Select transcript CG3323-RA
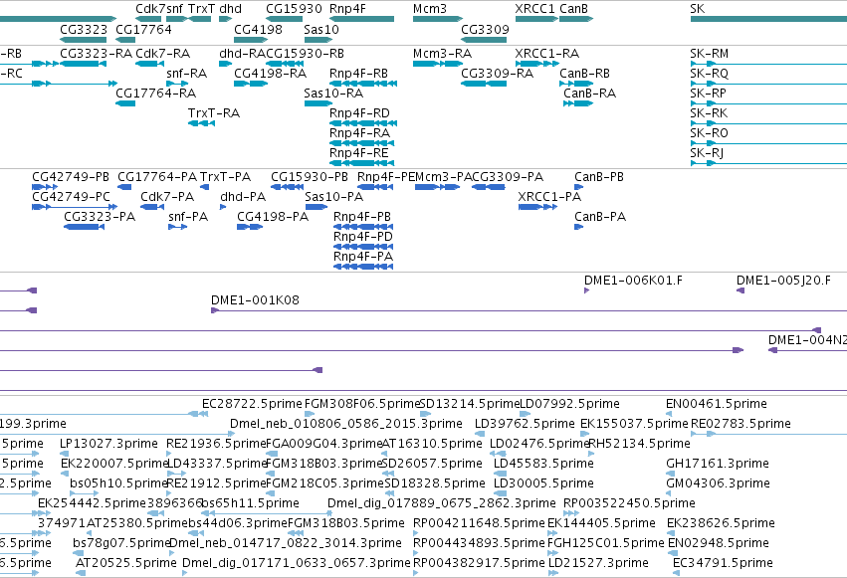Viewport: 847px width, 578px height. click(x=84, y=64)
